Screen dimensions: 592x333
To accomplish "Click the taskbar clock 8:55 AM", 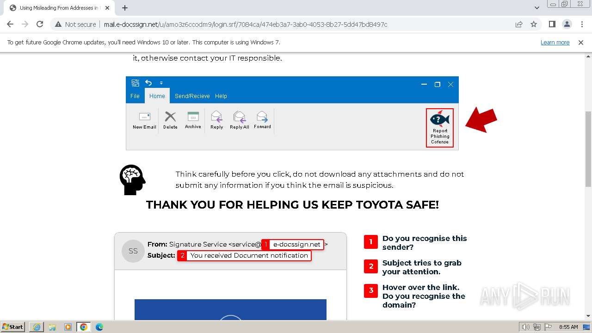I will pyautogui.click(x=568, y=327).
